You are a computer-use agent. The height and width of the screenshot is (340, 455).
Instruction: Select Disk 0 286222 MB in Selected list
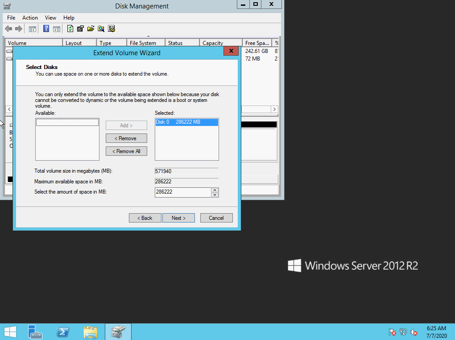186,122
